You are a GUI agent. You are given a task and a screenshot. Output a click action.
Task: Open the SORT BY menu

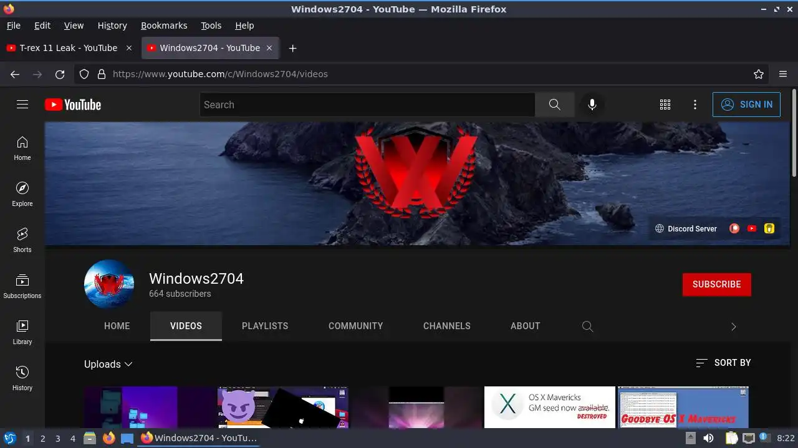click(723, 363)
